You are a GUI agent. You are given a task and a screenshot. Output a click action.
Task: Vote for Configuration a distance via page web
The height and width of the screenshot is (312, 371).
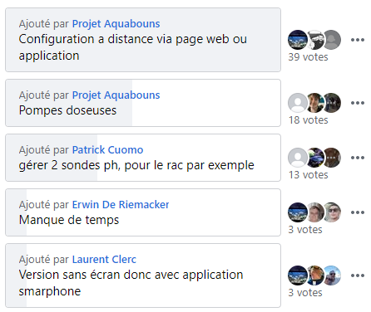[x=143, y=40]
